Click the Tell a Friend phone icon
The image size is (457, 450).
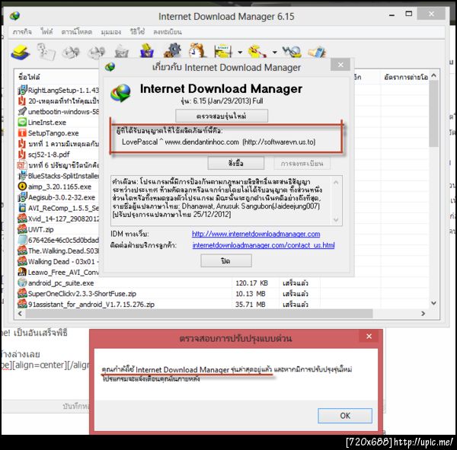coord(317,52)
